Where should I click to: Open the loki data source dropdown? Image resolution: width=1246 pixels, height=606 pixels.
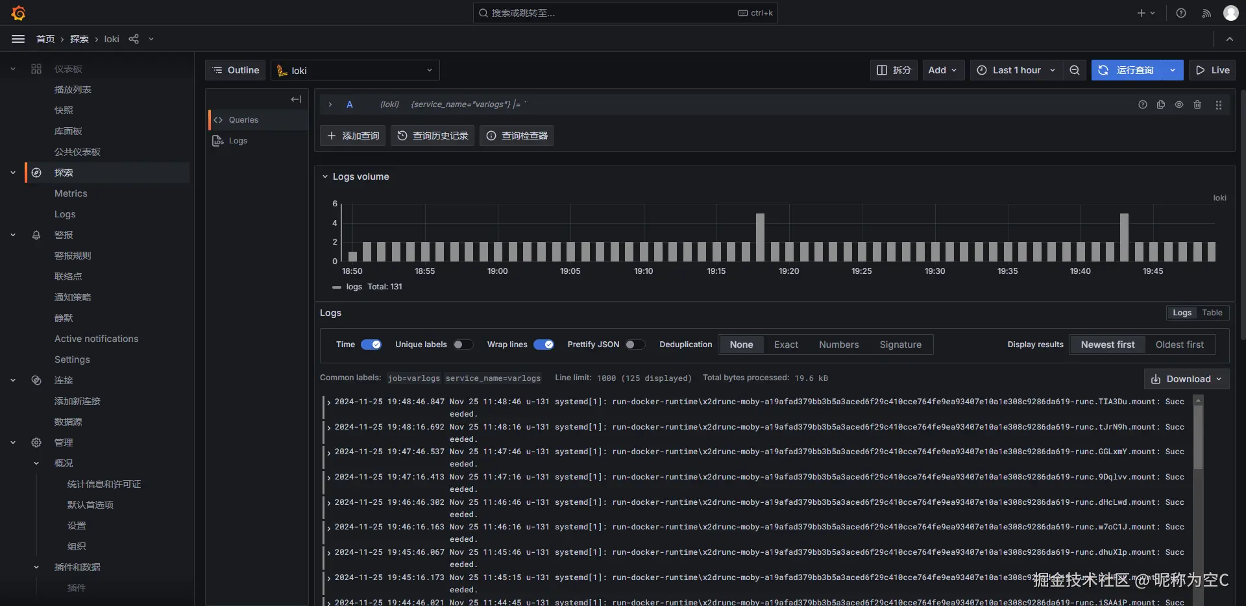355,70
